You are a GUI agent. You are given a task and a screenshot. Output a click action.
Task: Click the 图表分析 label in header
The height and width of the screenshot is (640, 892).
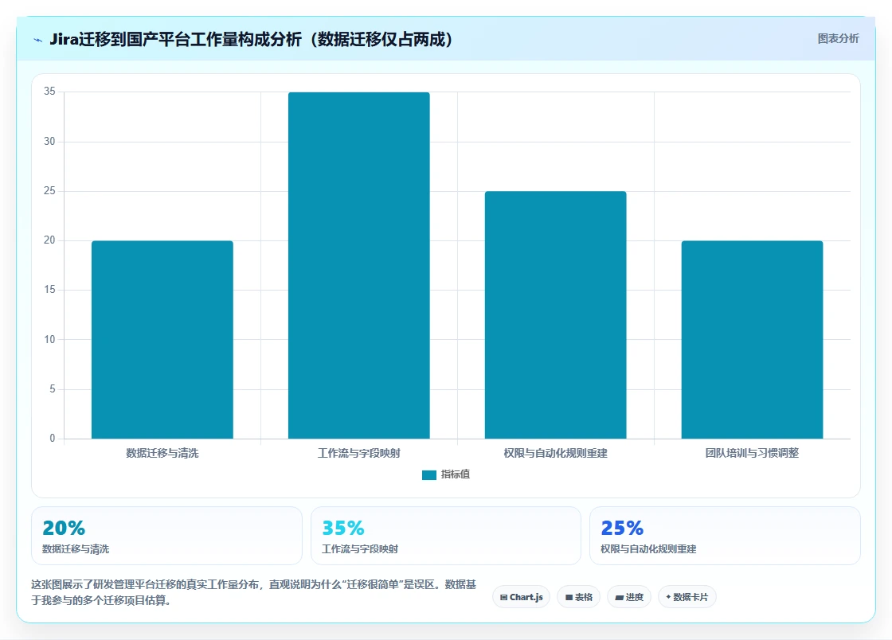[838, 39]
